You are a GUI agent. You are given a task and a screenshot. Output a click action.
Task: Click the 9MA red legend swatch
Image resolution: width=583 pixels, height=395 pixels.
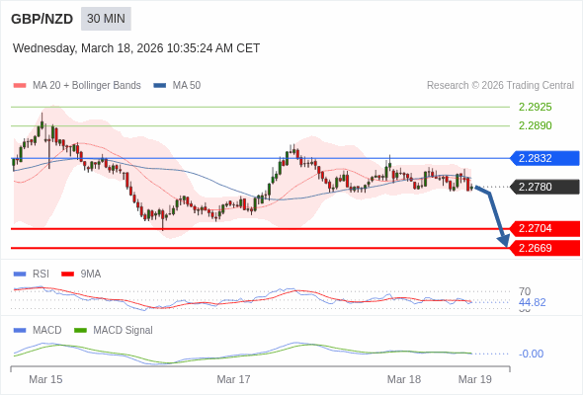click(x=67, y=275)
